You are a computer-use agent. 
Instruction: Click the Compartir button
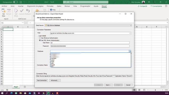143,6
